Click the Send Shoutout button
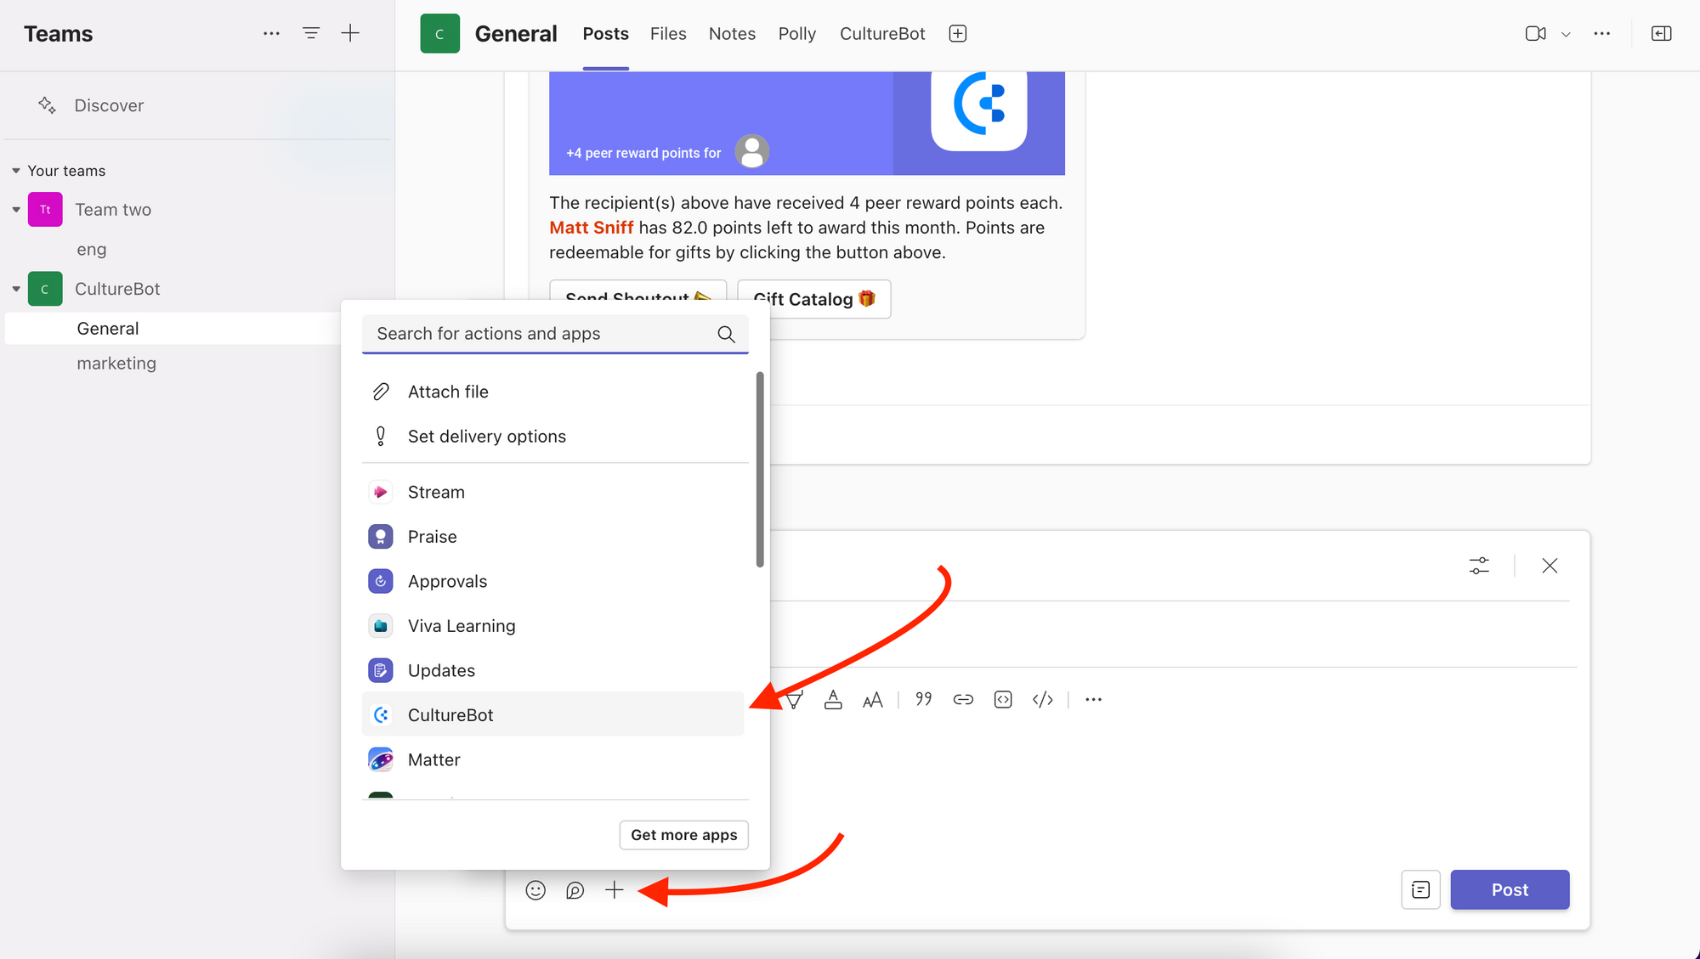The width and height of the screenshot is (1700, 959). (x=637, y=290)
